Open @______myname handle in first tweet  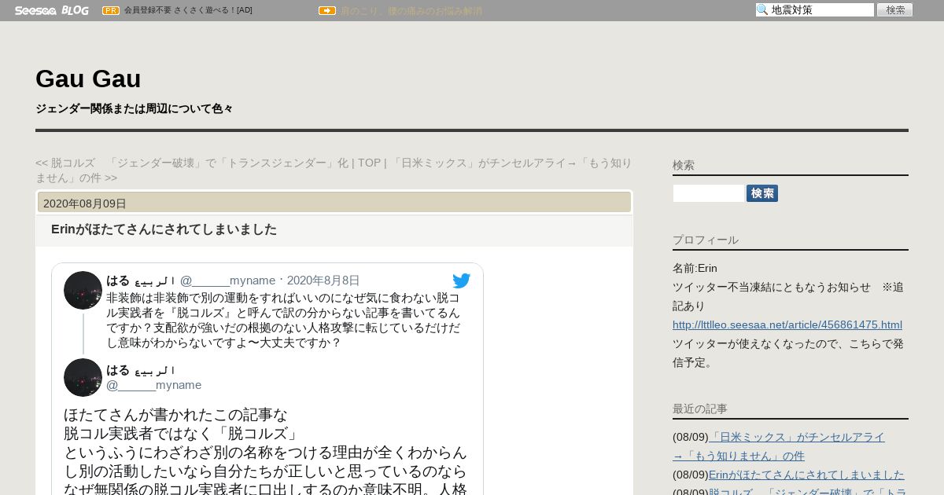tap(227, 280)
